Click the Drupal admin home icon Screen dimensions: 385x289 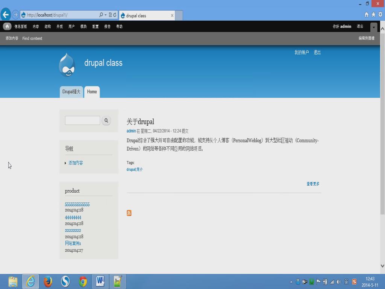point(7,26)
